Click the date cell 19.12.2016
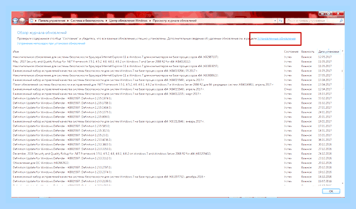 coord(325,172)
